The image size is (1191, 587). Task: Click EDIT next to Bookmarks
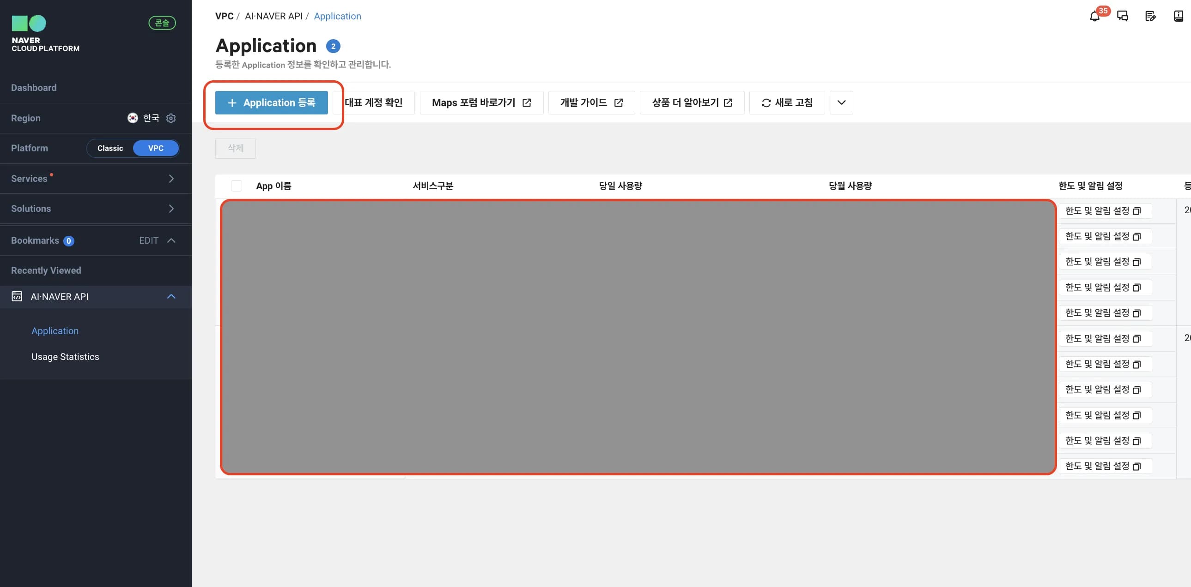[149, 240]
